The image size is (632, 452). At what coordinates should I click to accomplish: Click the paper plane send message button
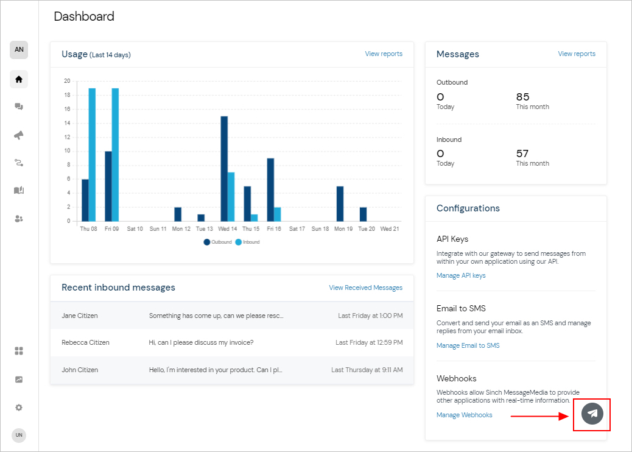click(x=592, y=414)
